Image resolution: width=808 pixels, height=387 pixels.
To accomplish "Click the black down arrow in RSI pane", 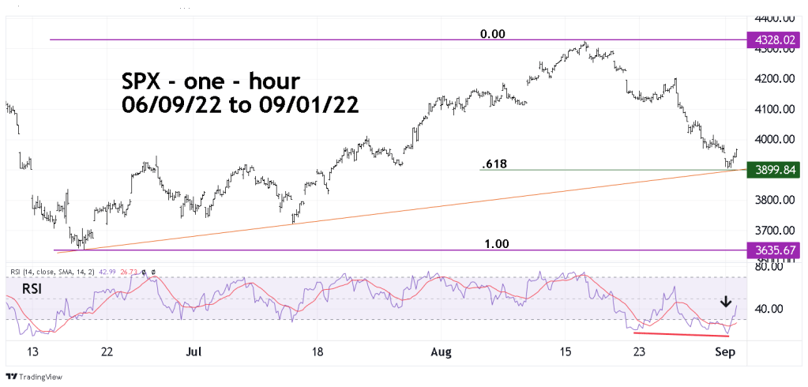I will pos(725,301).
